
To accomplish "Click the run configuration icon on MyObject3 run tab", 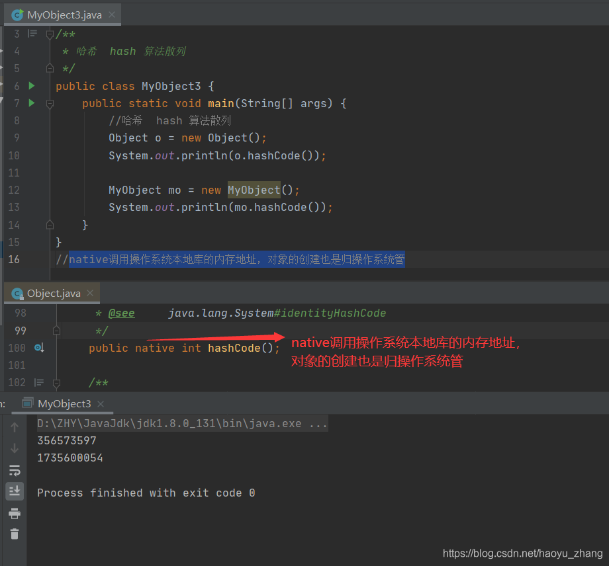I will click(x=28, y=403).
